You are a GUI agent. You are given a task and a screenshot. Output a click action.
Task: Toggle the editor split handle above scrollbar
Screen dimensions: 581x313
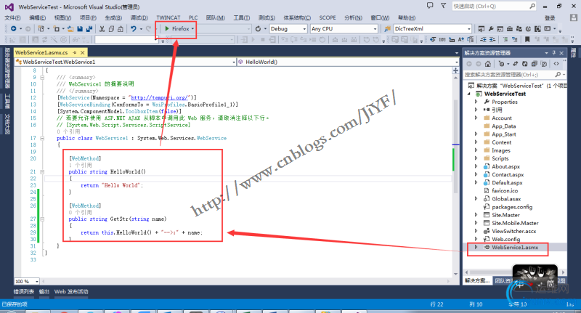[x=456, y=70]
